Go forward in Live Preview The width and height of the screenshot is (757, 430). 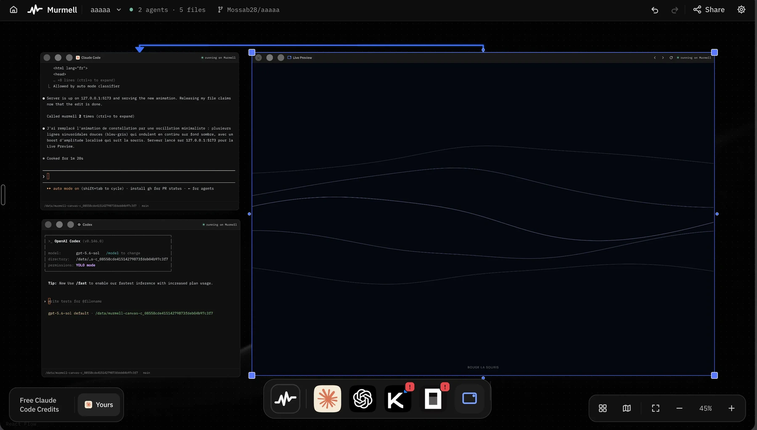(x=663, y=58)
